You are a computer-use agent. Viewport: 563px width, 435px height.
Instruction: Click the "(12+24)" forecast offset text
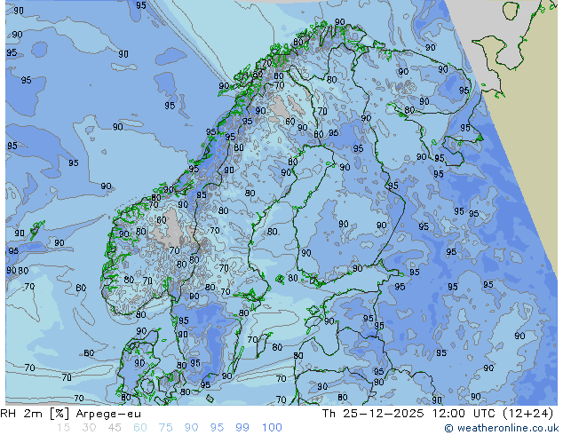click(x=527, y=414)
